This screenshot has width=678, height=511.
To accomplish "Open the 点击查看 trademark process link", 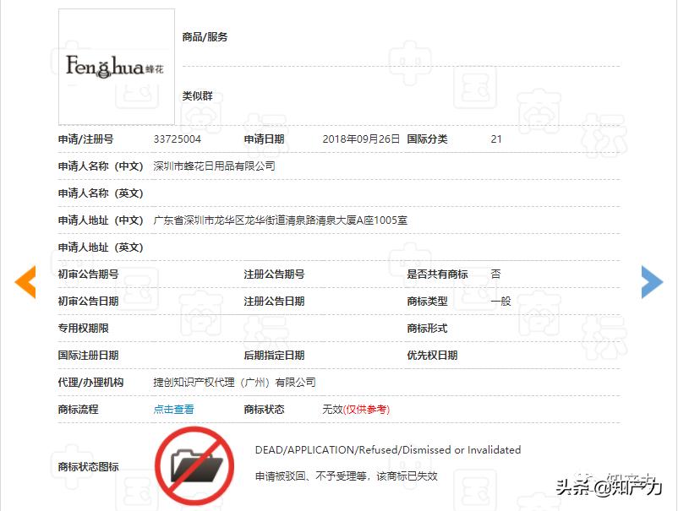I will click(x=172, y=409).
